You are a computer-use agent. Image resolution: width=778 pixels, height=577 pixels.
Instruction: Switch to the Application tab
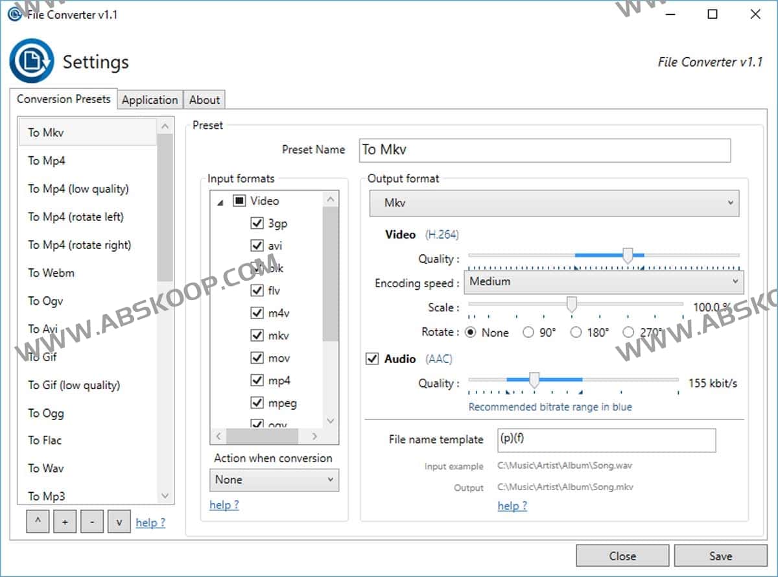[x=150, y=99]
